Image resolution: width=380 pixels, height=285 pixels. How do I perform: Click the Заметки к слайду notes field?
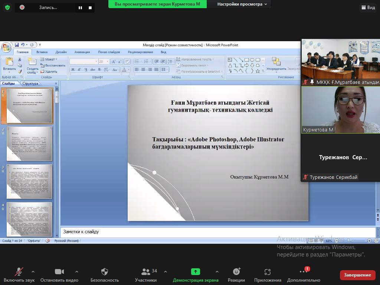pyautogui.click(x=218, y=232)
